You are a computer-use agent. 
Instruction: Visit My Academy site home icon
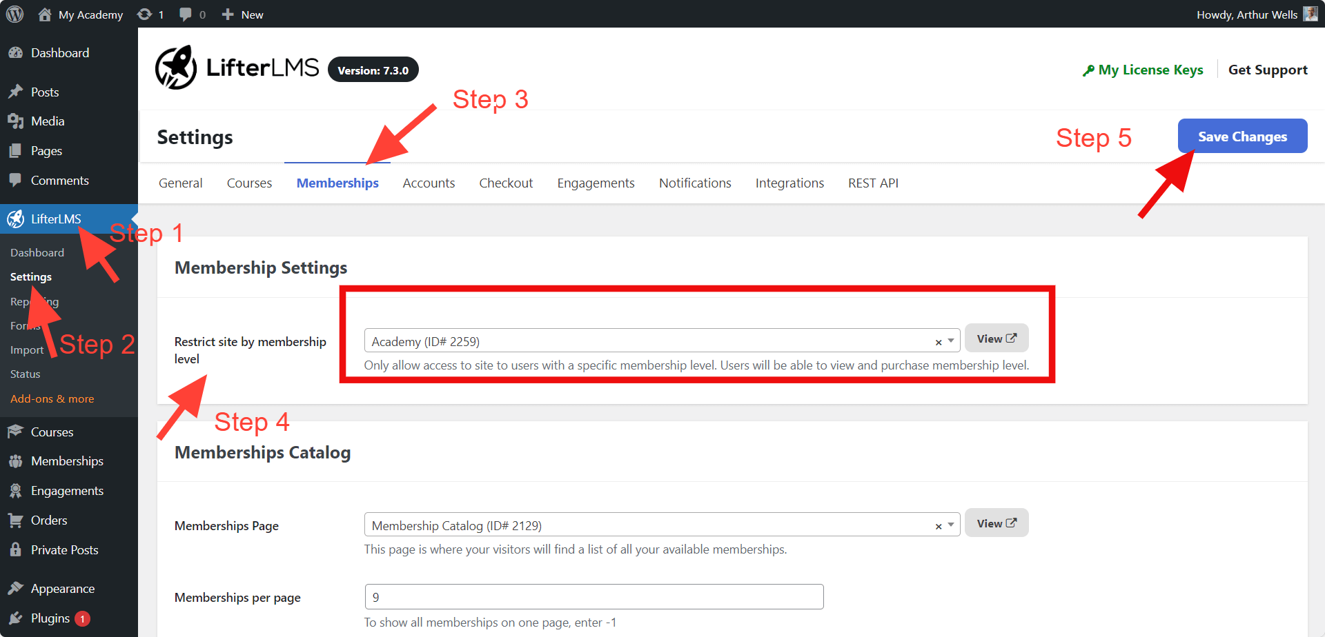pyautogui.click(x=45, y=14)
